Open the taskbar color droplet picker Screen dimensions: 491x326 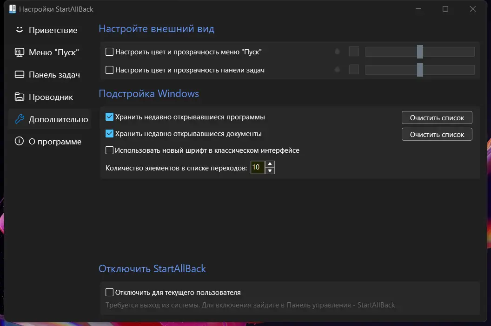pyautogui.click(x=337, y=70)
